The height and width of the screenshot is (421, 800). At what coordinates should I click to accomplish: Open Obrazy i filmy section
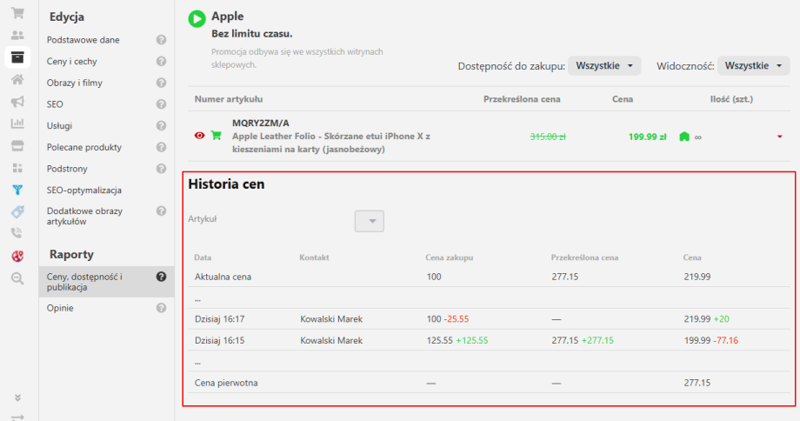75,83
